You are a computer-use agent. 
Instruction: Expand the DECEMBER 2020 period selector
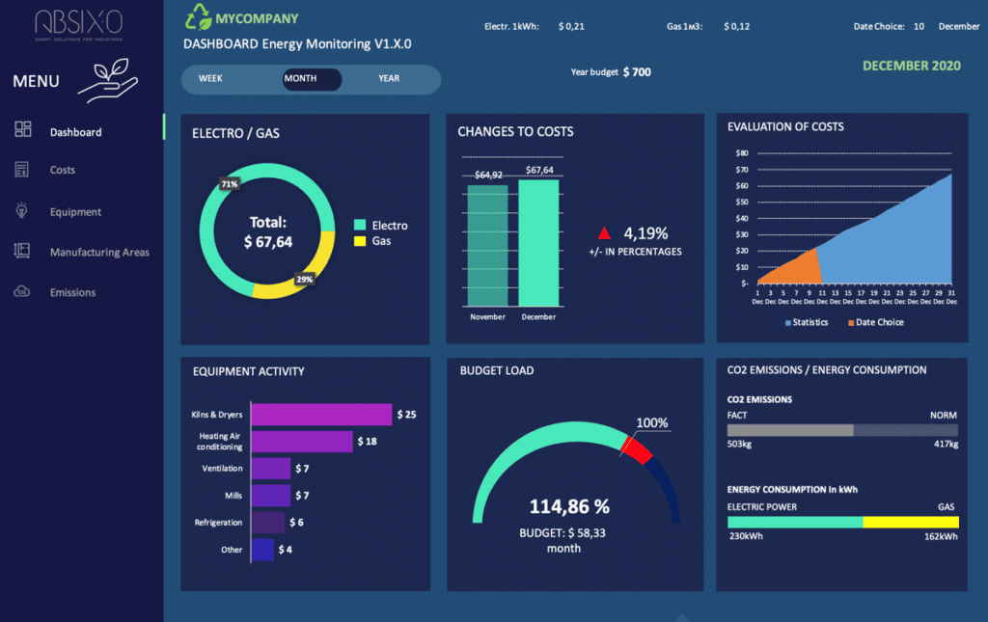coord(912,65)
